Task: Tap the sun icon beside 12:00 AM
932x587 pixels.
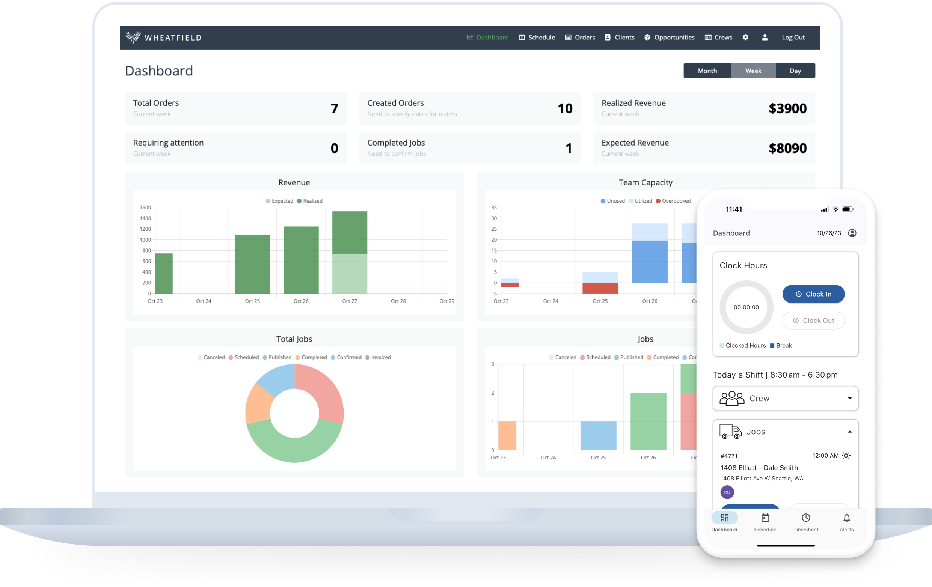Action: (846, 455)
